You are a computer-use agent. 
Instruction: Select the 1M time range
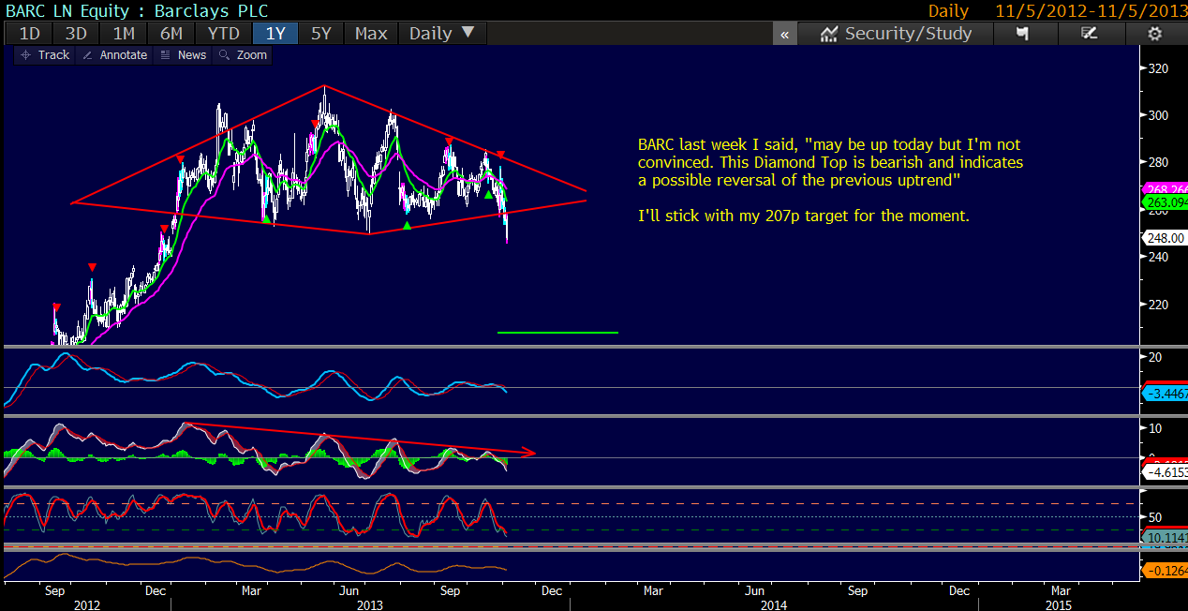(x=124, y=34)
